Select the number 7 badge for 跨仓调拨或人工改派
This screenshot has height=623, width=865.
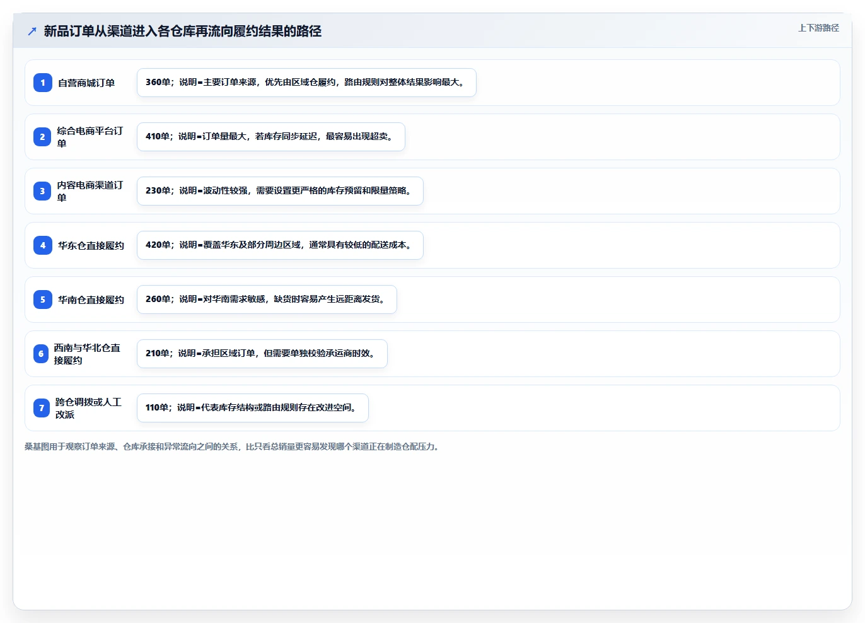42,408
